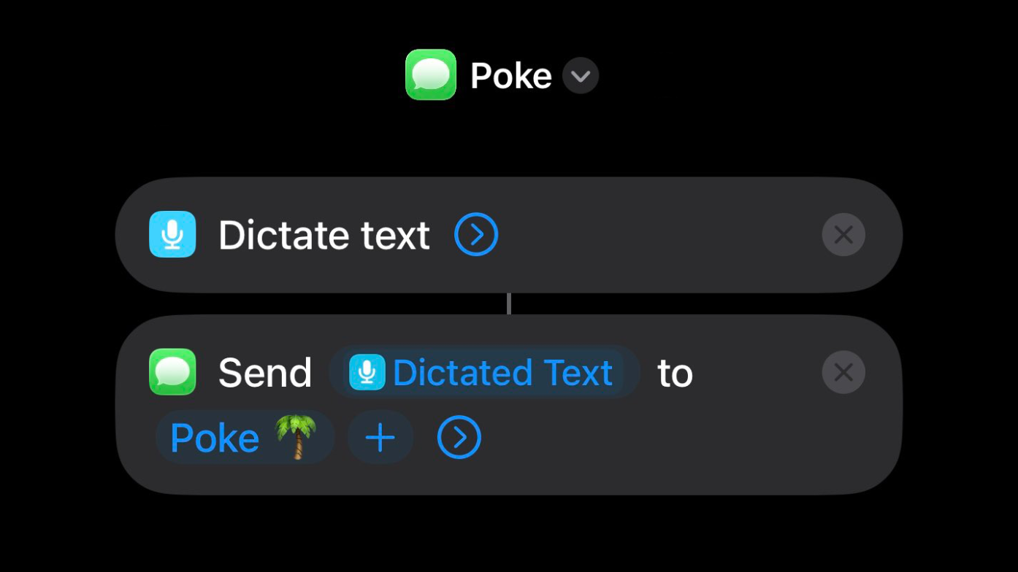
Task: Open the dropdown chevron next to Poke
Action: coord(581,76)
